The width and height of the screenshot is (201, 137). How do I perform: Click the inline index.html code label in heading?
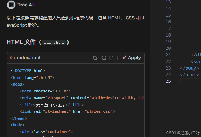point(54,42)
